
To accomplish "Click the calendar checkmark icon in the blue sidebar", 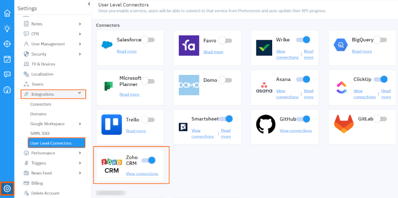I will tap(7, 59).
